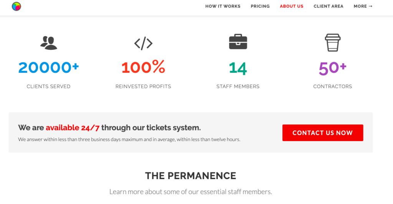
Task: Click the 100% reinvested profits figure
Action: pos(144,67)
